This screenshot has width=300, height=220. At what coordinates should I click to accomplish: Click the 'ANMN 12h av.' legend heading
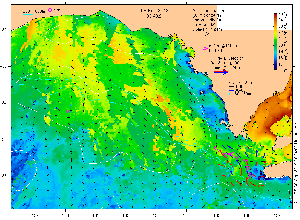tap(243, 83)
